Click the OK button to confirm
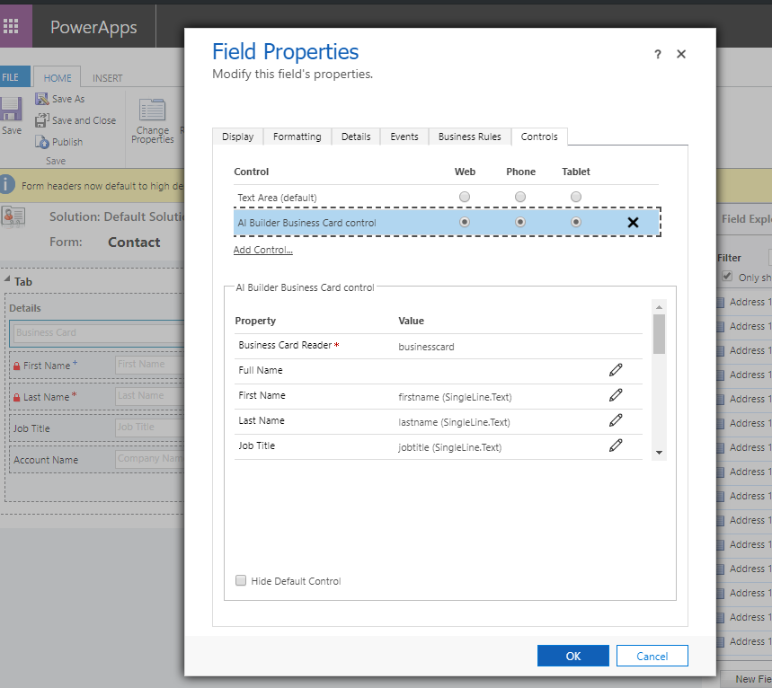 tap(572, 656)
